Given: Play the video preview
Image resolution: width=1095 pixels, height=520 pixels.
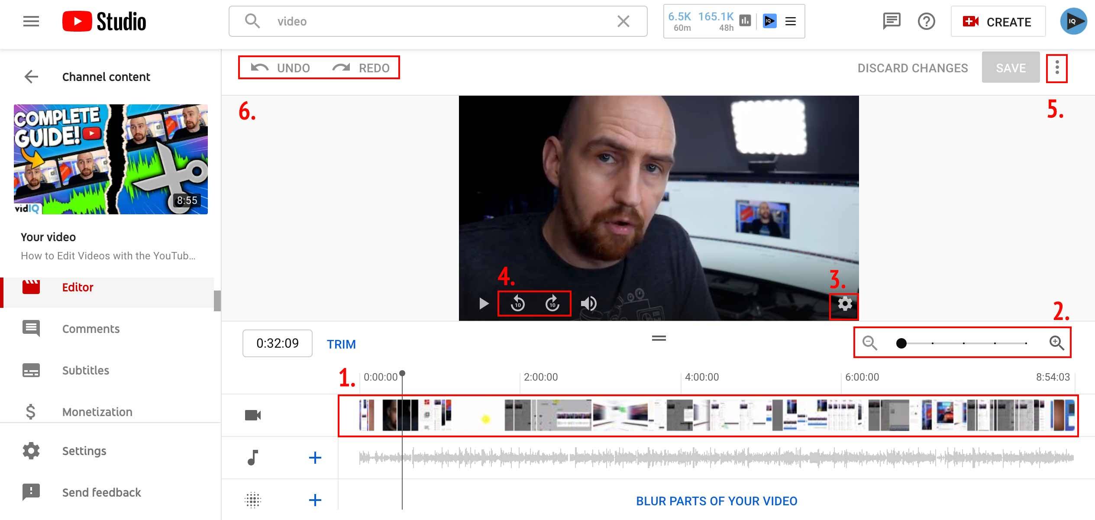Looking at the screenshot, I should (484, 304).
